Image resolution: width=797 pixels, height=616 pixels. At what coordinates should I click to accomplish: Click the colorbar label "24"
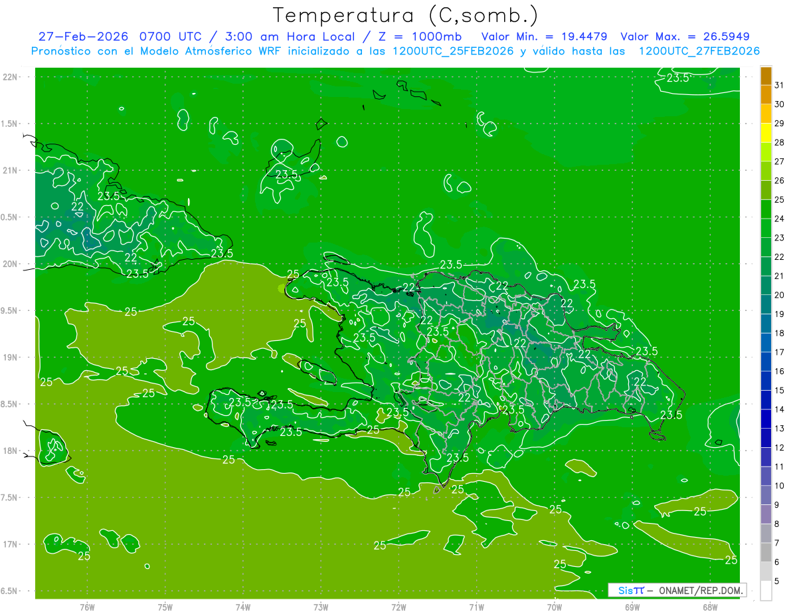tap(780, 219)
